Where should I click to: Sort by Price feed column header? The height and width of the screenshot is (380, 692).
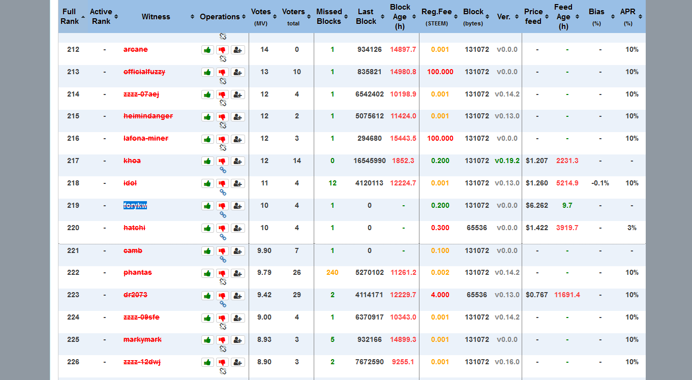(536, 16)
